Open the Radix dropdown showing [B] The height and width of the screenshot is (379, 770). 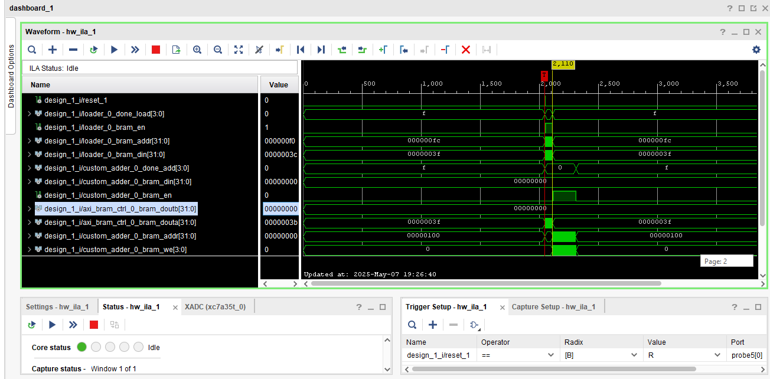tap(634, 355)
